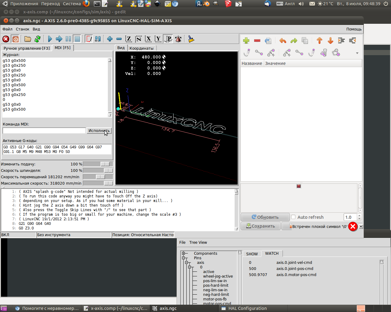Click the green plus add icon
This screenshot has width=391, height=312.
coord(246,41)
